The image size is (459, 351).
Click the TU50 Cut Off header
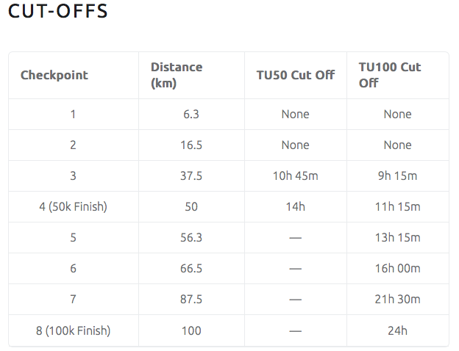(x=295, y=75)
